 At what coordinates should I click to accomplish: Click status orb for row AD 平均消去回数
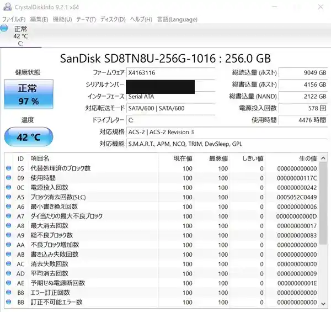(9, 273)
